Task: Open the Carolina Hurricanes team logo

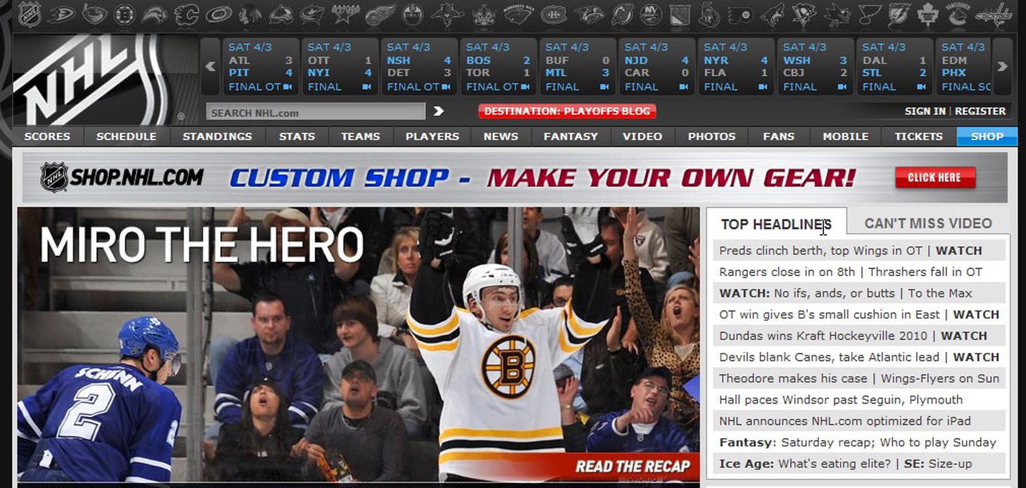Action: 219,14
